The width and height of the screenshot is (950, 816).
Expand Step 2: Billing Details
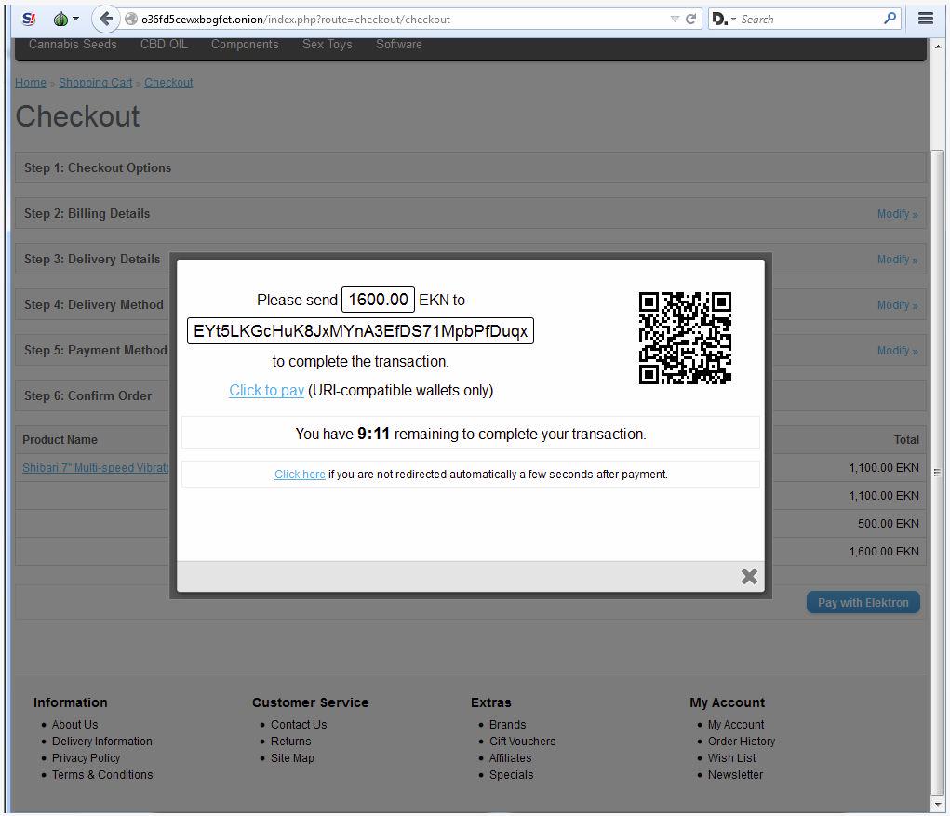point(470,213)
